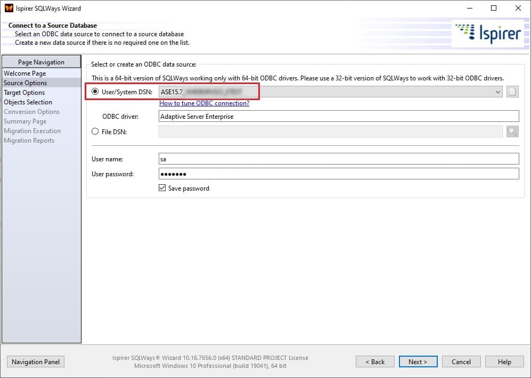Open Target Options navigation item

coord(24,93)
